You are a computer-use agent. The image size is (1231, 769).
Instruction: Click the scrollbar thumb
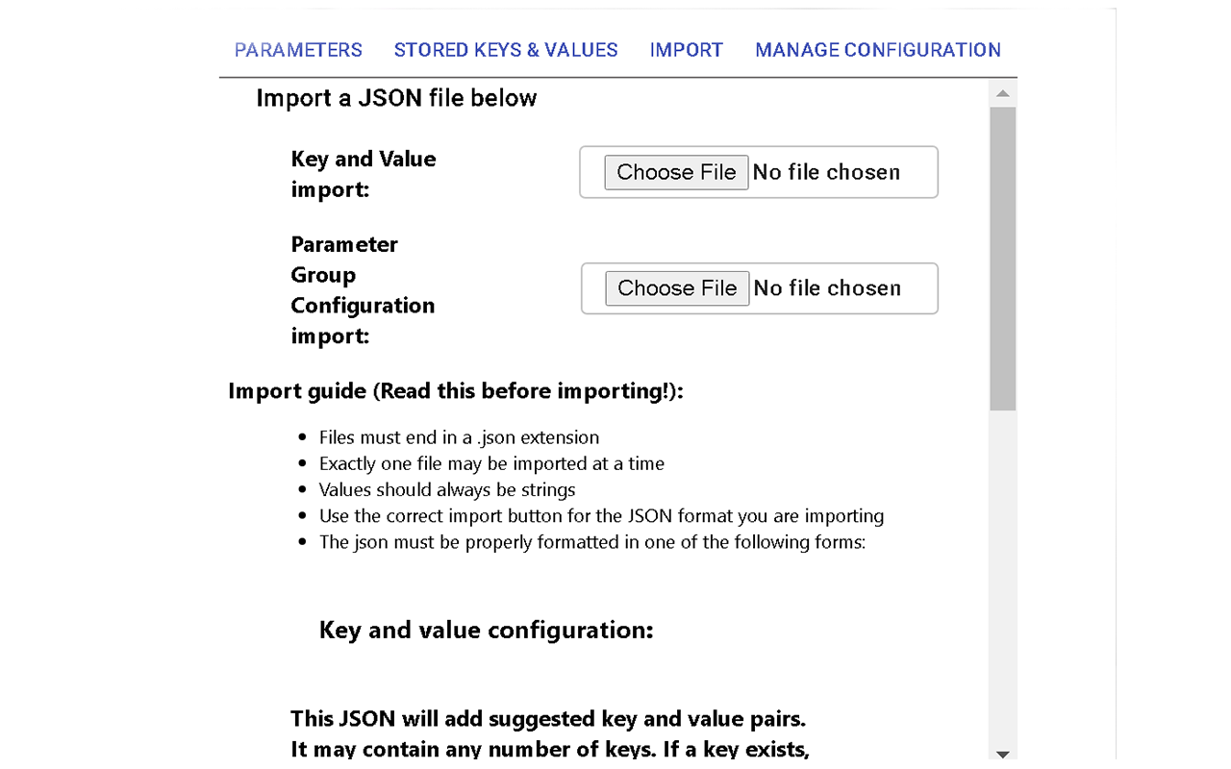click(x=1003, y=260)
